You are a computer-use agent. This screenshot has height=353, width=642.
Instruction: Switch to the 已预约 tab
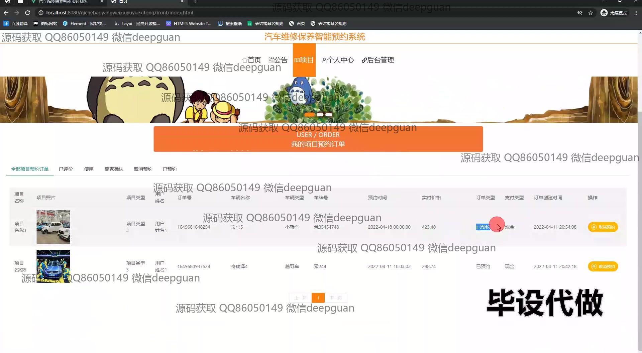(170, 169)
